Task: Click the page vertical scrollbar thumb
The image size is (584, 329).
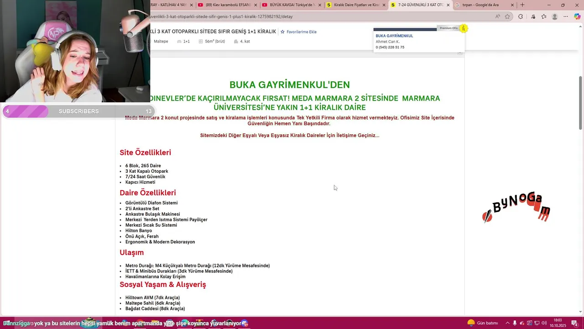Action: coord(580,102)
